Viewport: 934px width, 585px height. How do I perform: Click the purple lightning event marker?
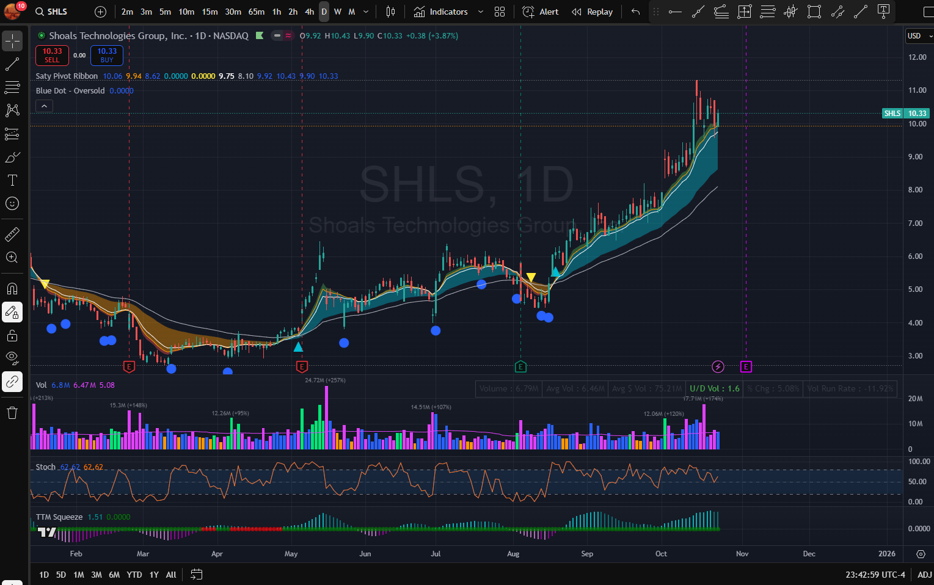point(718,366)
